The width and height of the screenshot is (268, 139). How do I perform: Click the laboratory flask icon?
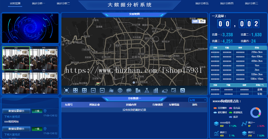[x=147, y=90]
